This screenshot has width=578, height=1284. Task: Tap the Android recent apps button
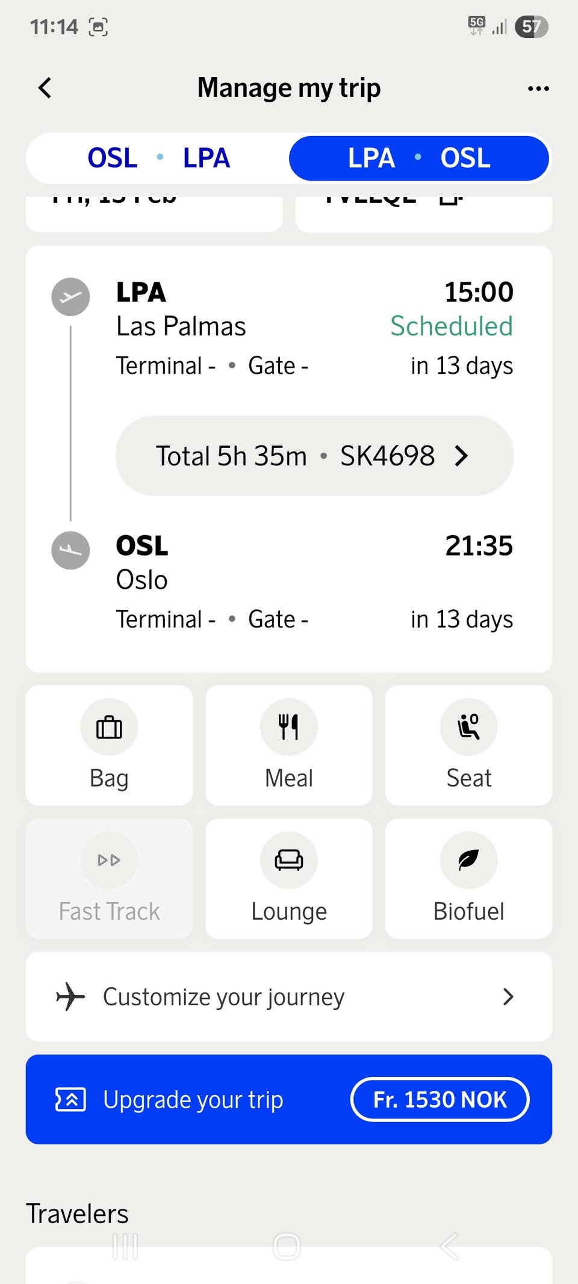125,1246
